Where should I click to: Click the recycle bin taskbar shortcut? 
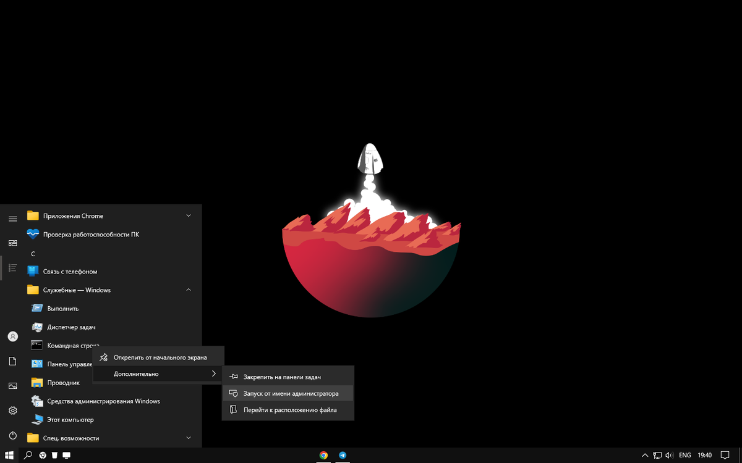(x=54, y=455)
